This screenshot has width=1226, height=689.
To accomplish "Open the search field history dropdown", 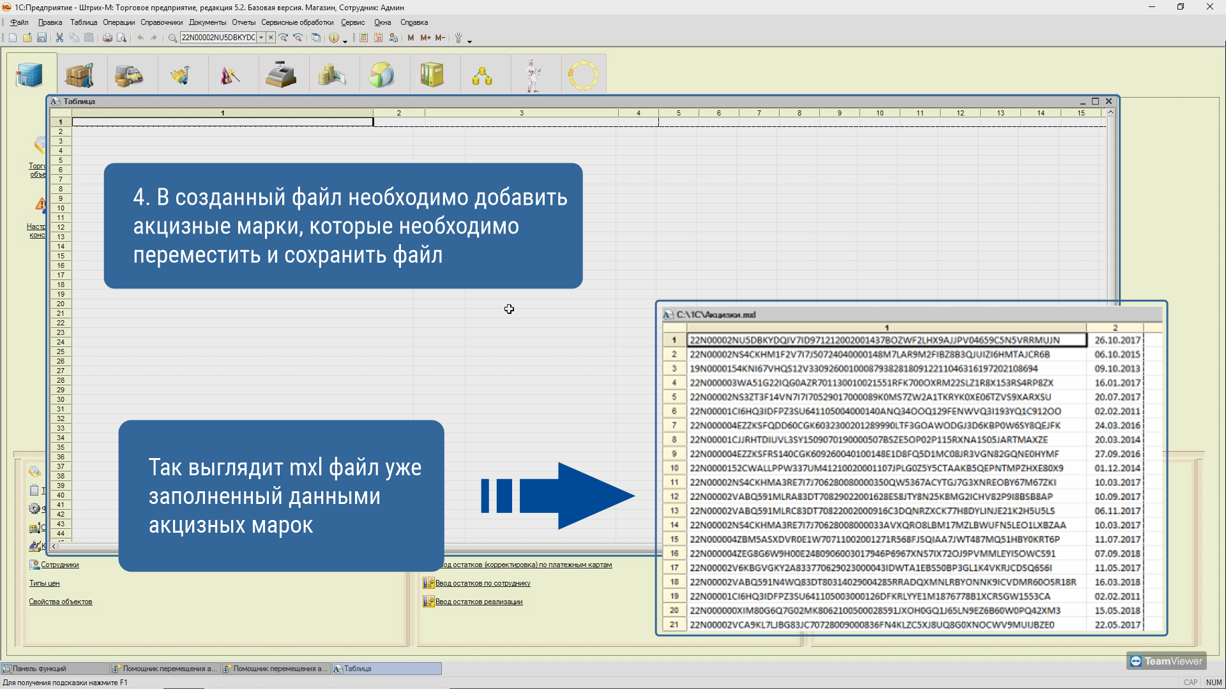I will click(x=261, y=38).
